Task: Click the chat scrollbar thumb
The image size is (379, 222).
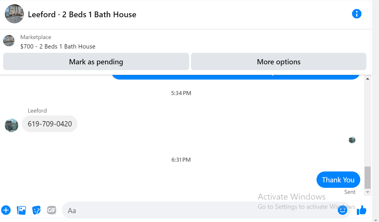Action: 367,177
